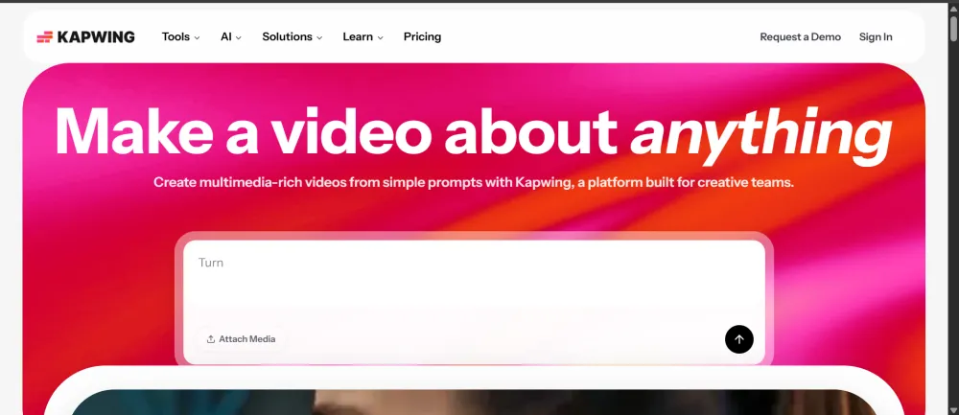
Task: Click the upload icon beside Attach Media
Action: pyautogui.click(x=210, y=339)
